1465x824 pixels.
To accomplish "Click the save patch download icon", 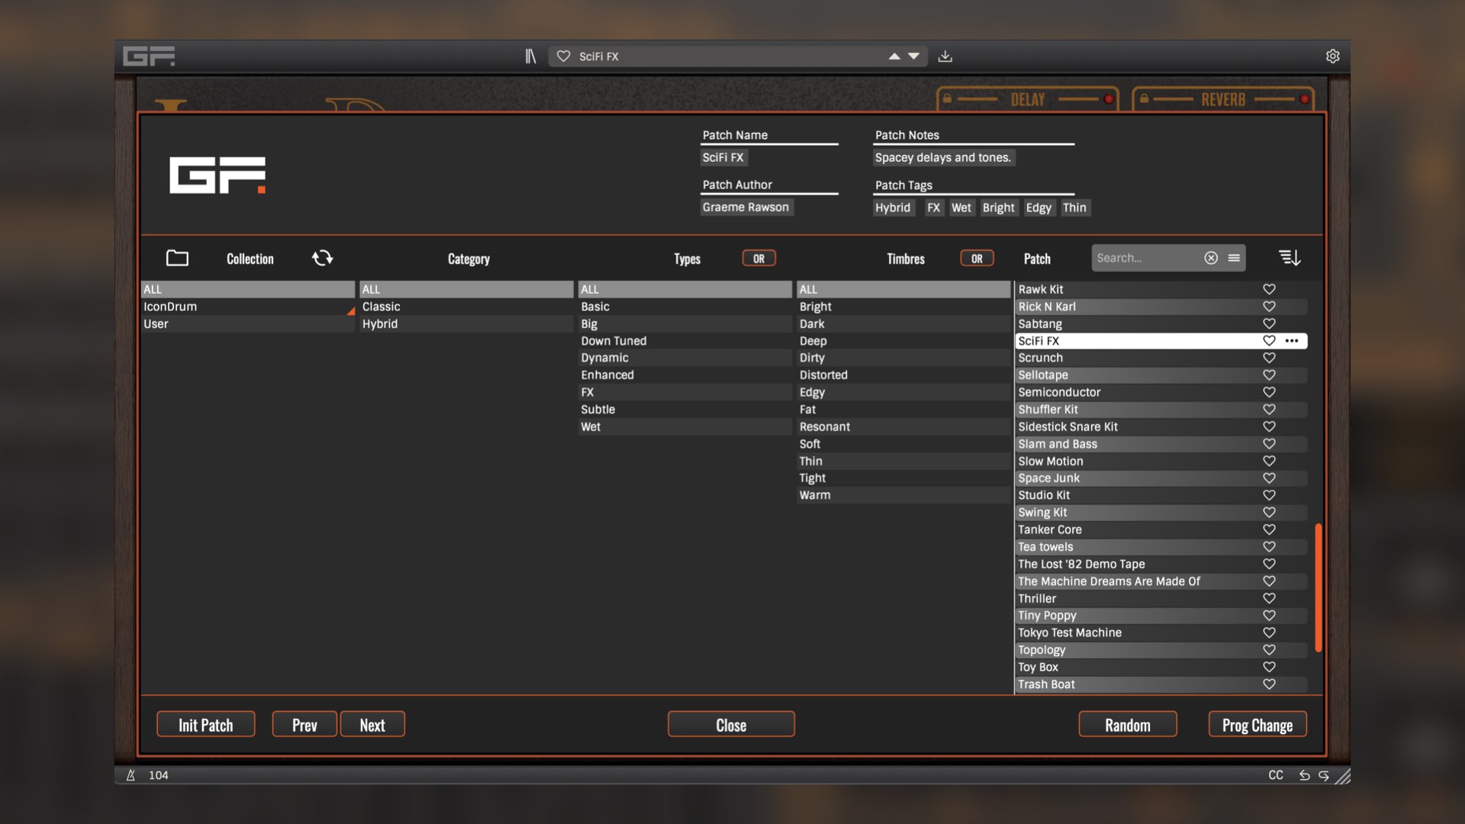I will (945, 56).
